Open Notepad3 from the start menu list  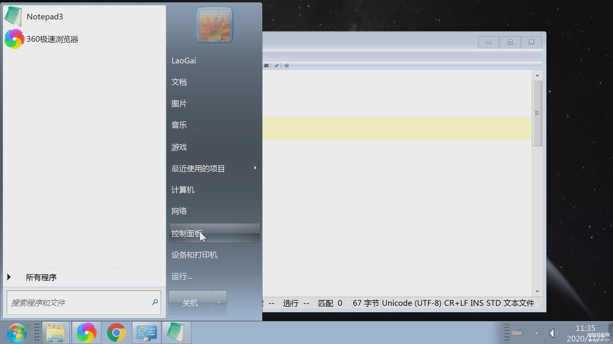point(45,17)
